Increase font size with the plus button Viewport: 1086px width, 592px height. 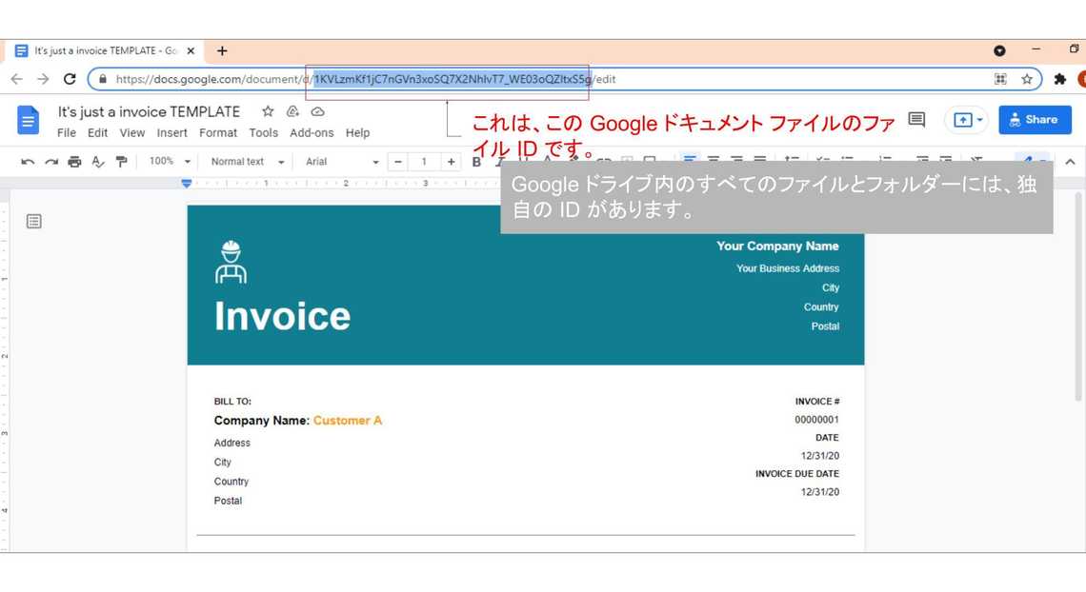coord(451,162)
